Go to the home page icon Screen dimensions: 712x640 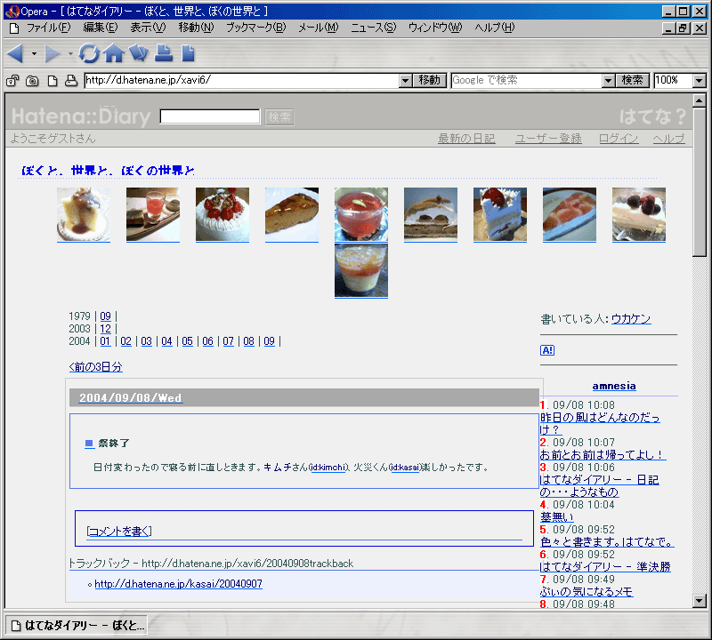(114, 53)
